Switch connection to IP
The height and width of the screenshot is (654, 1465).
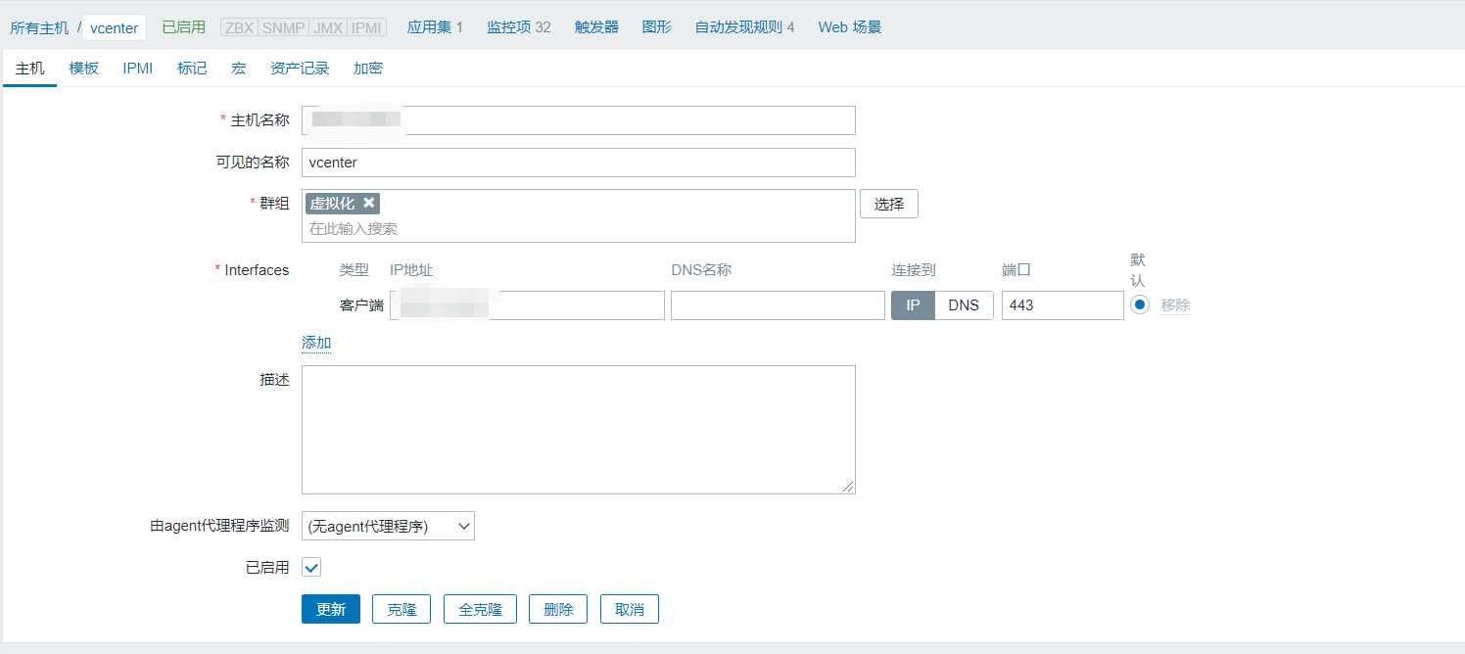pyautogui.click(x=913, y=305)
